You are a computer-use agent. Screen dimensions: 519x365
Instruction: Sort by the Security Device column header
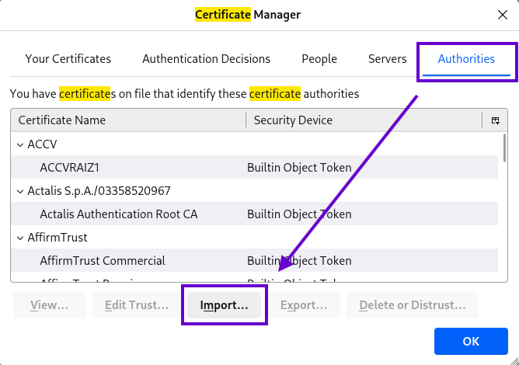pyautogui.click(x=364, y=120)
